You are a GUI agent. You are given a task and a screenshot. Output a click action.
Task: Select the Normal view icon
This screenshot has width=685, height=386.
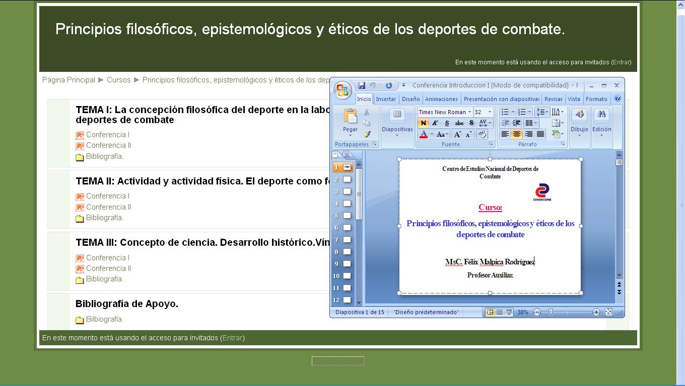pyautogui.click(x=489, y=312)
